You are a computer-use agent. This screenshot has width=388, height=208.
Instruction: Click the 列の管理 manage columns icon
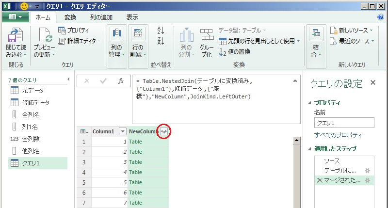pyautogui.click(x=116, y=33)
